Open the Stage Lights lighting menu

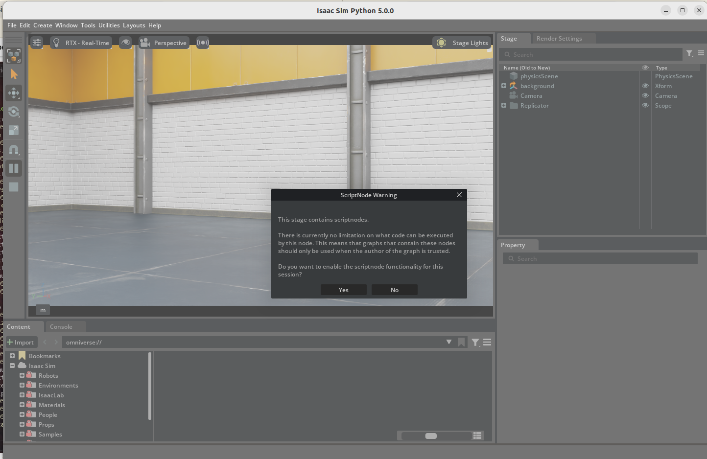tap(462, 43)
